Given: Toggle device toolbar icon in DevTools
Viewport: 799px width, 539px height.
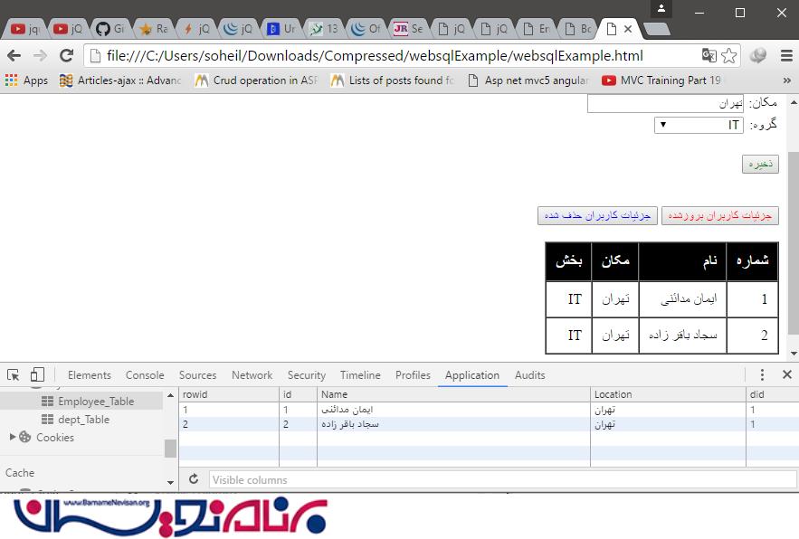Looking at the screenshot, I should coord(37,375).
